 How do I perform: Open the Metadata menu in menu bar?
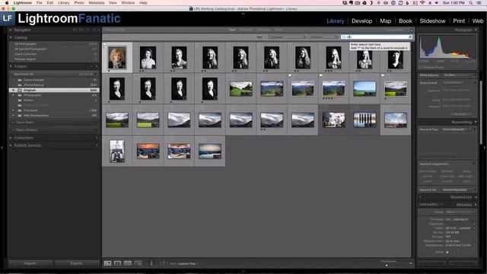97,3
